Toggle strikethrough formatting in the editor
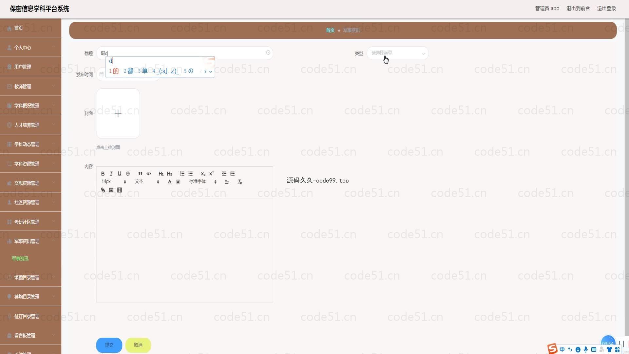Screen dimensions: 629x354 click(x=128, y=174)
